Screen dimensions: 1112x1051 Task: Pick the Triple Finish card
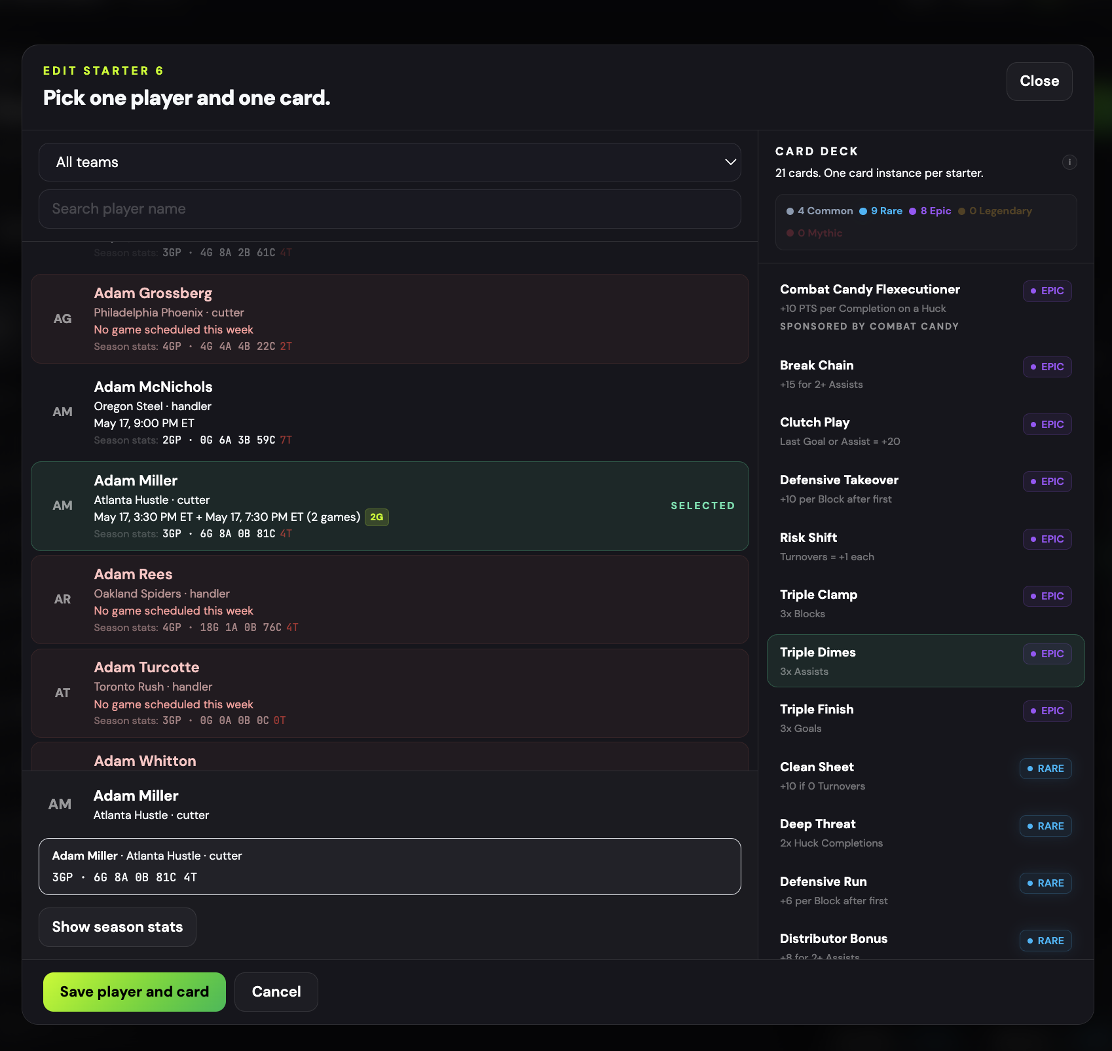925,718
